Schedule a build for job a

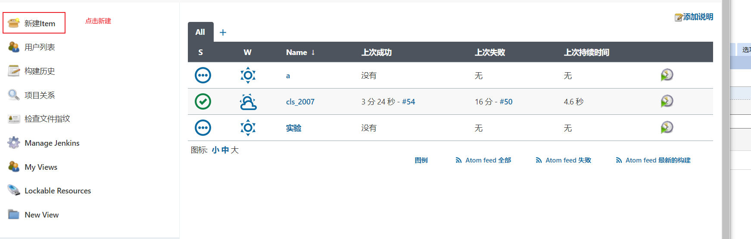pos(667,75)
